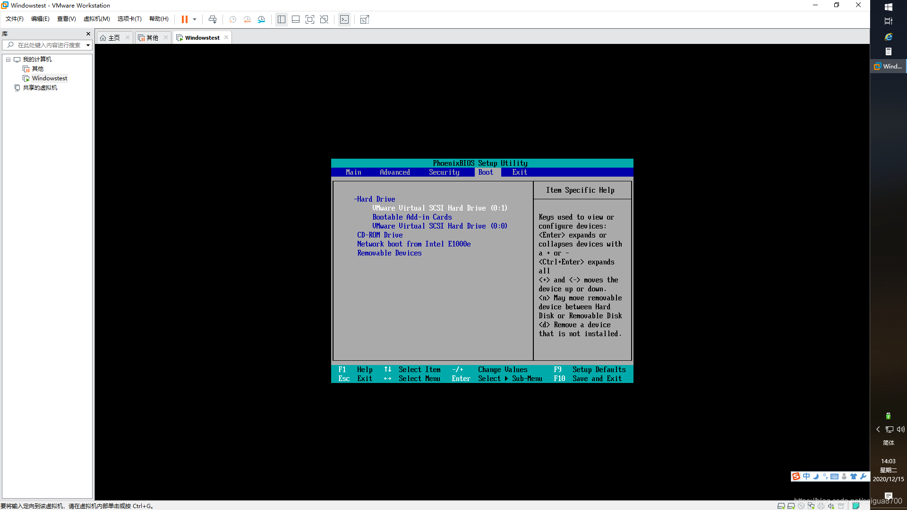Open the 虚拟机(M) menu
Image resolution: width=907 pixels, height=510 pixels.
(x=96, y=19)
